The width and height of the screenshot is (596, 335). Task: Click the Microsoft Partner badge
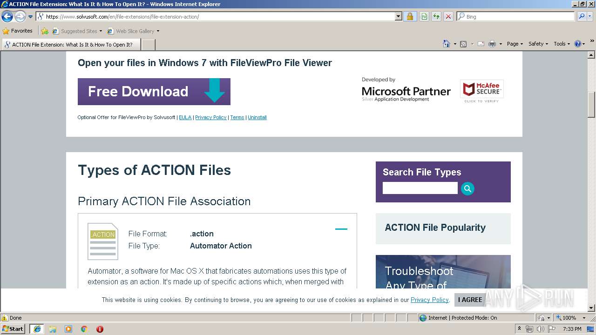coord(406,89)
